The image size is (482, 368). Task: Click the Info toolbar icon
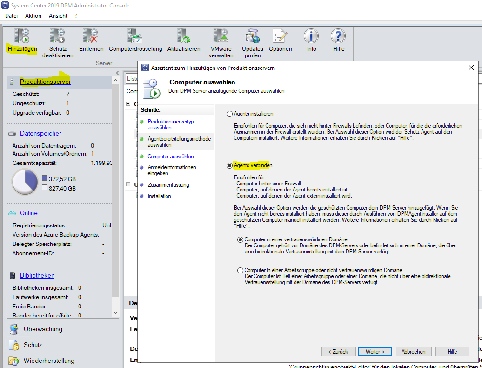[x=311, y=36]
